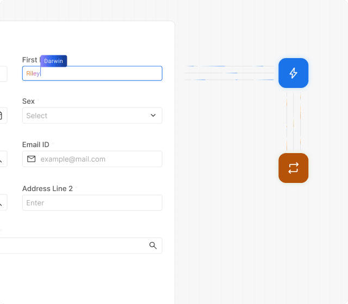Click the partially visible calendar icon
This screenshot has height=304, width=348.
[x=1, y=116]
